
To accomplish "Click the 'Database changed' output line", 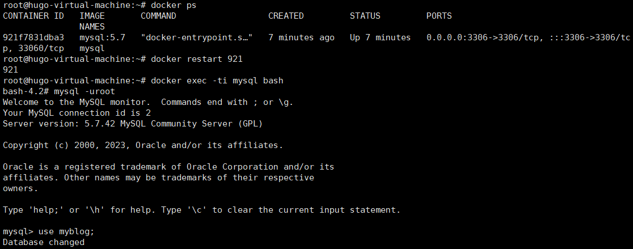I will (x=44, y=242).
